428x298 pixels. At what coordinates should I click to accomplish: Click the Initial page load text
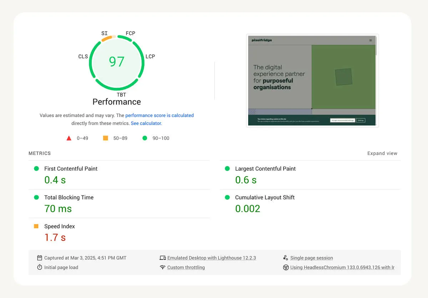point(61,267)
